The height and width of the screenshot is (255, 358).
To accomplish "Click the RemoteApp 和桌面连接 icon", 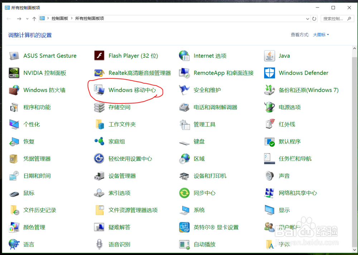I will tap(184, 73).
